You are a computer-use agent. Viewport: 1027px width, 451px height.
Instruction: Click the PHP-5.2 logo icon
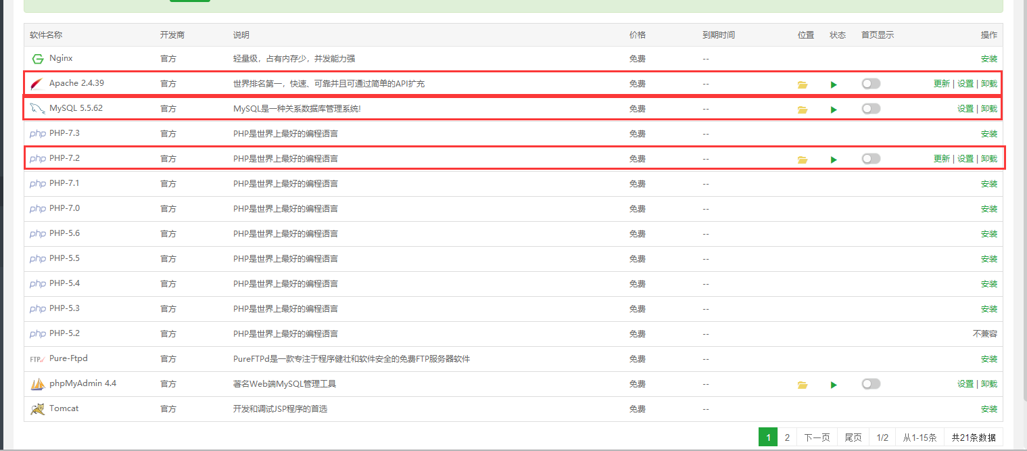point(38,334)
